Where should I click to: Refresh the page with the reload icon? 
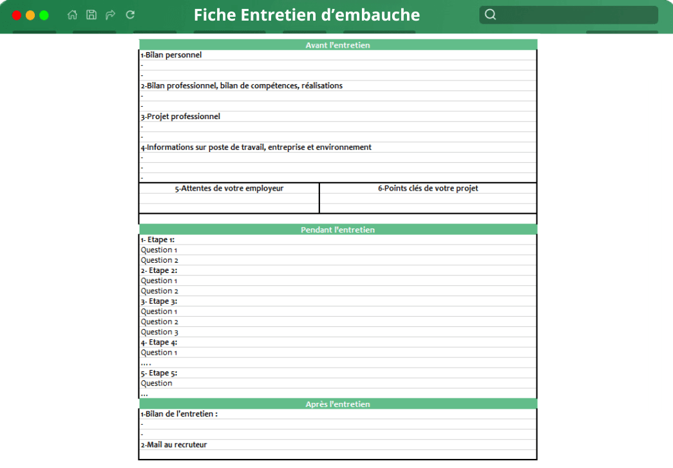(129, 14)
